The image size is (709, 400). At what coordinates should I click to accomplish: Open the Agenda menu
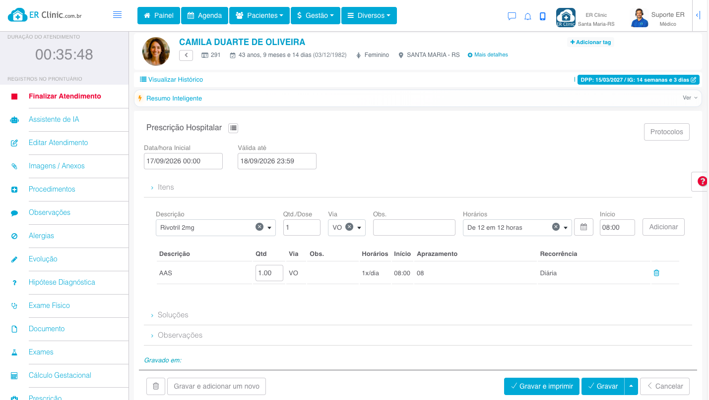[204, 15]
